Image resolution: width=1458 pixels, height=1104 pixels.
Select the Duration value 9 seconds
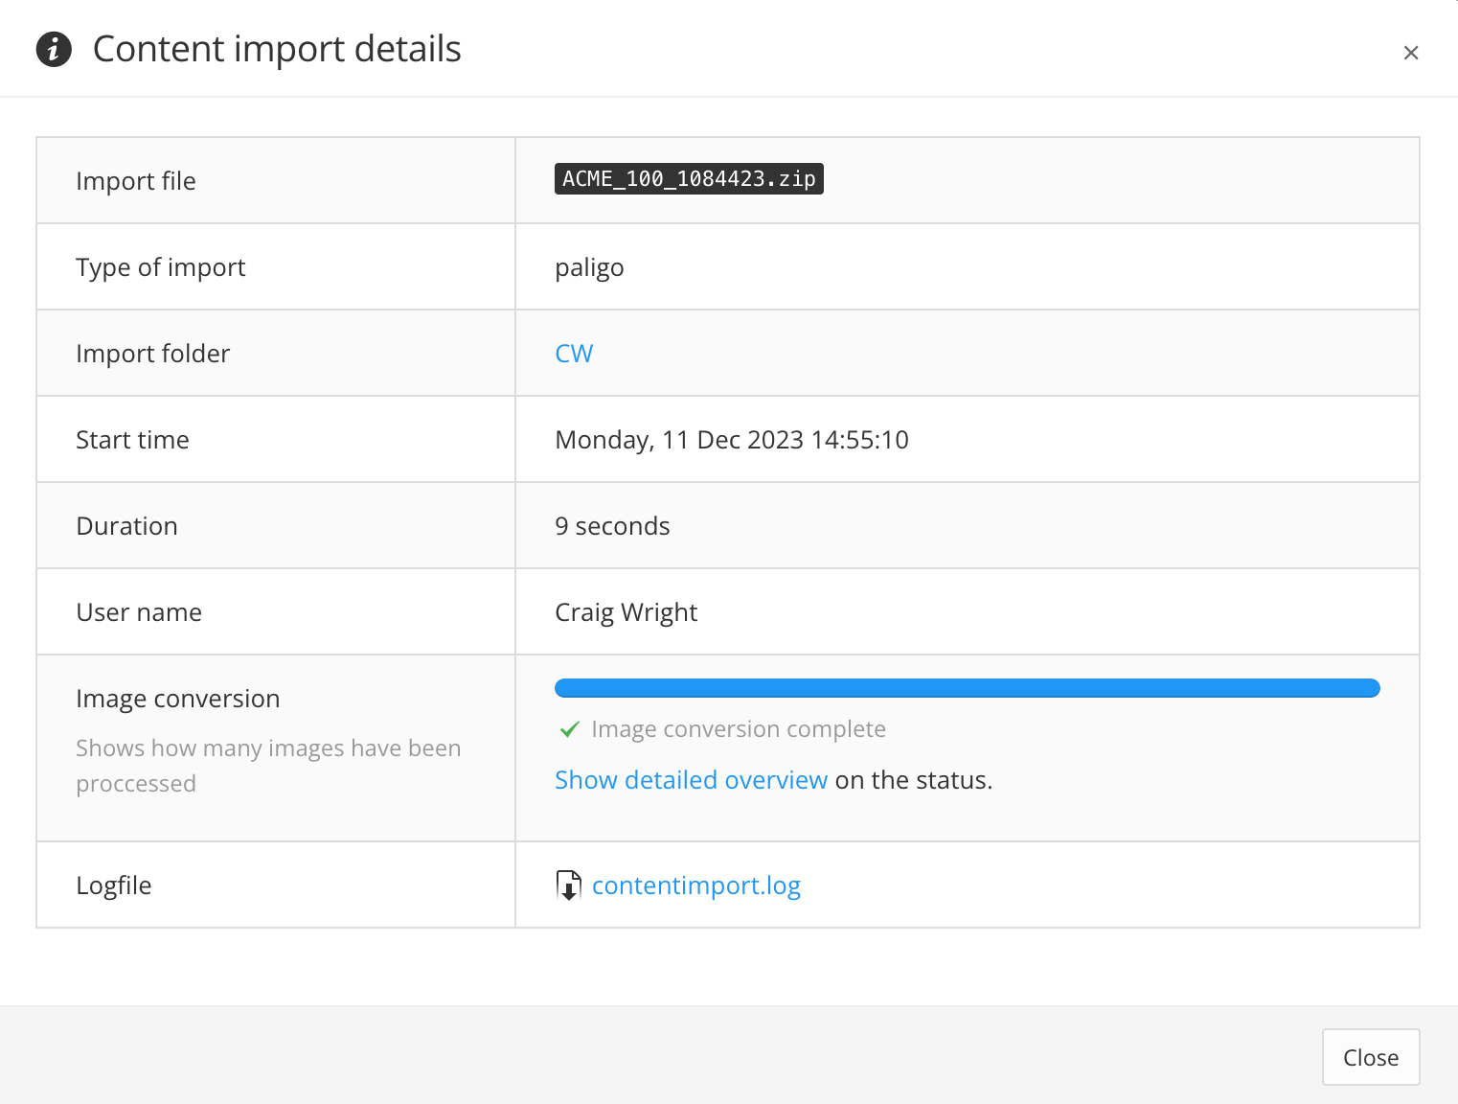point(612,525)
